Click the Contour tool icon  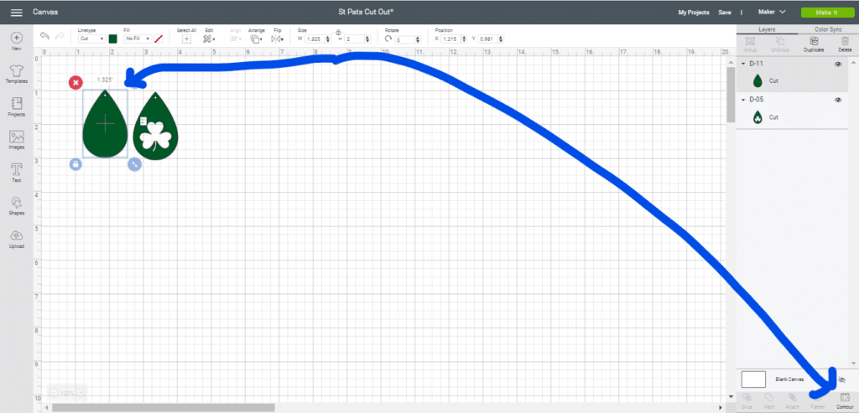coord(844,399)
